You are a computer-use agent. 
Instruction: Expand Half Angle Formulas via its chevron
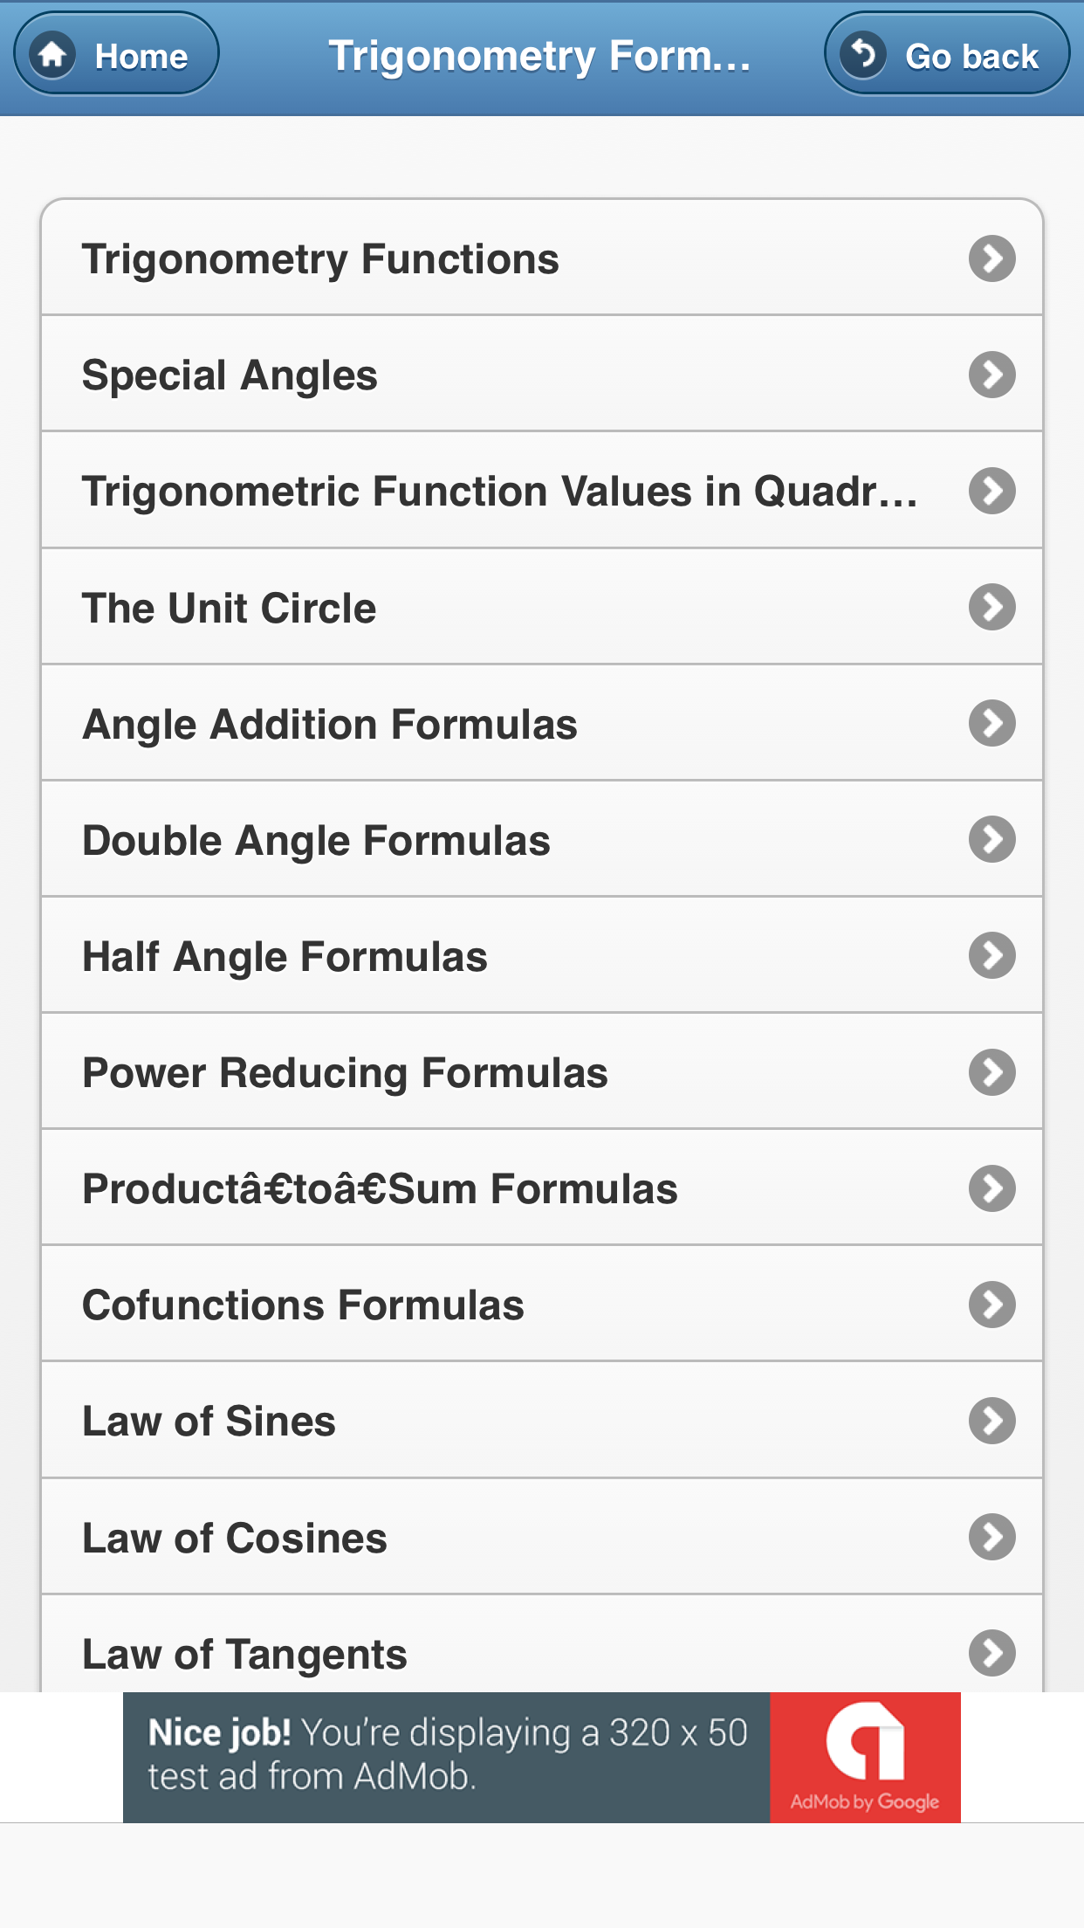click(991, 955)
